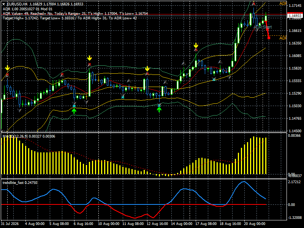Click the trendline_fast 0.24750 indicator label
Screen dimensions: 304x228
pos(20,183)
